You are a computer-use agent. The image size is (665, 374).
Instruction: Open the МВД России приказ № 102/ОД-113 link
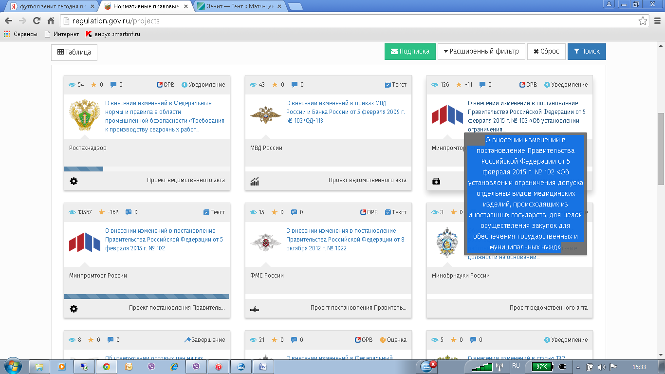[346, 112]
